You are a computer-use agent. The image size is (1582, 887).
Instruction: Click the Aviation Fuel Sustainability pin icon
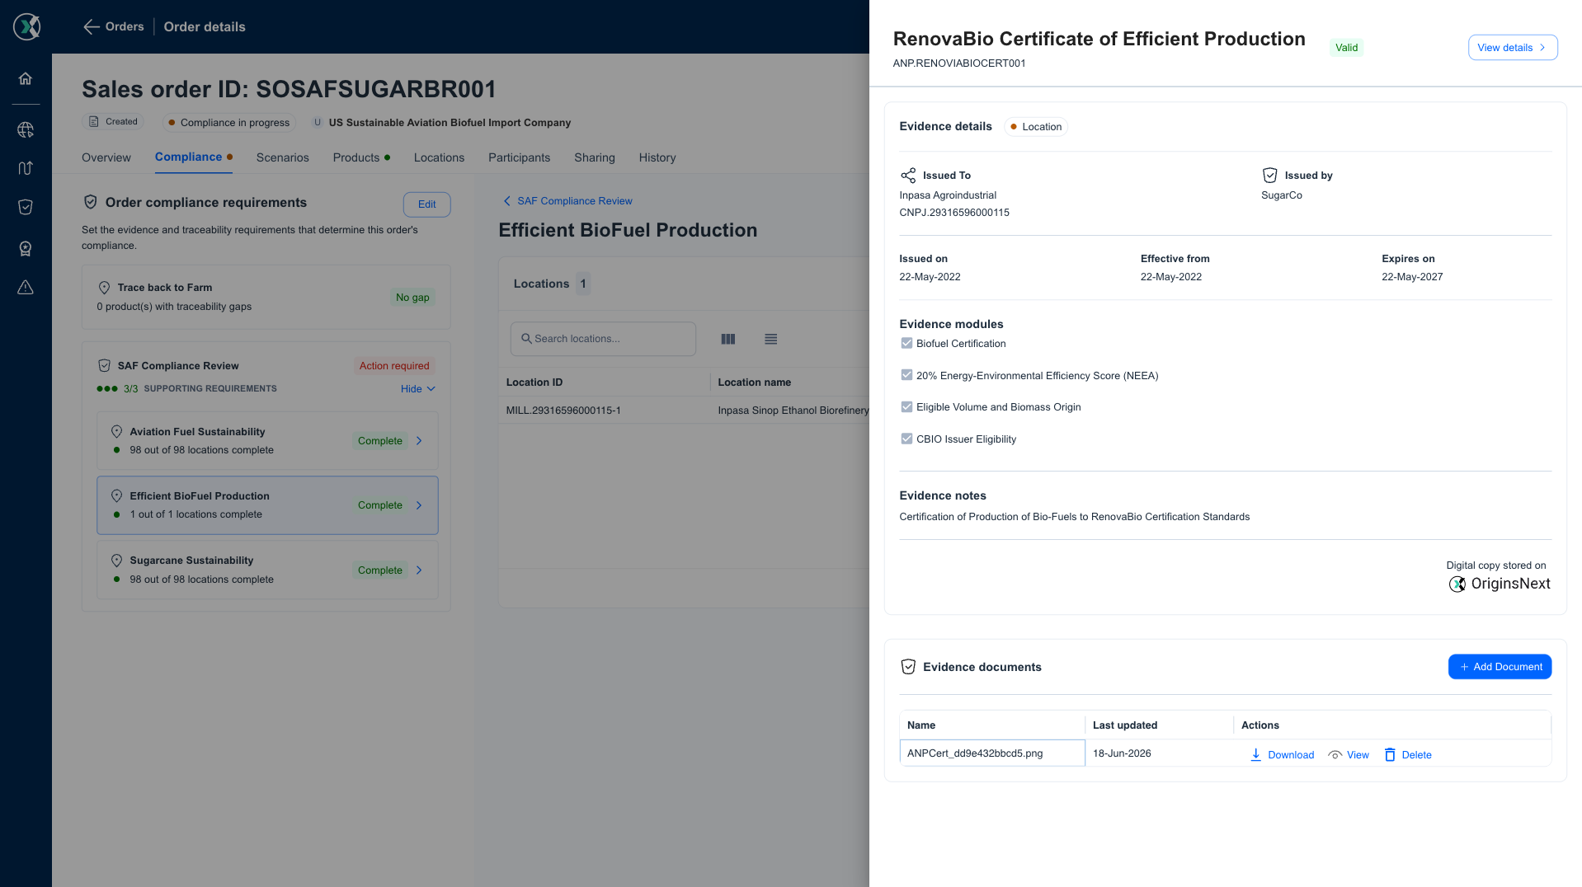(116, 432)
